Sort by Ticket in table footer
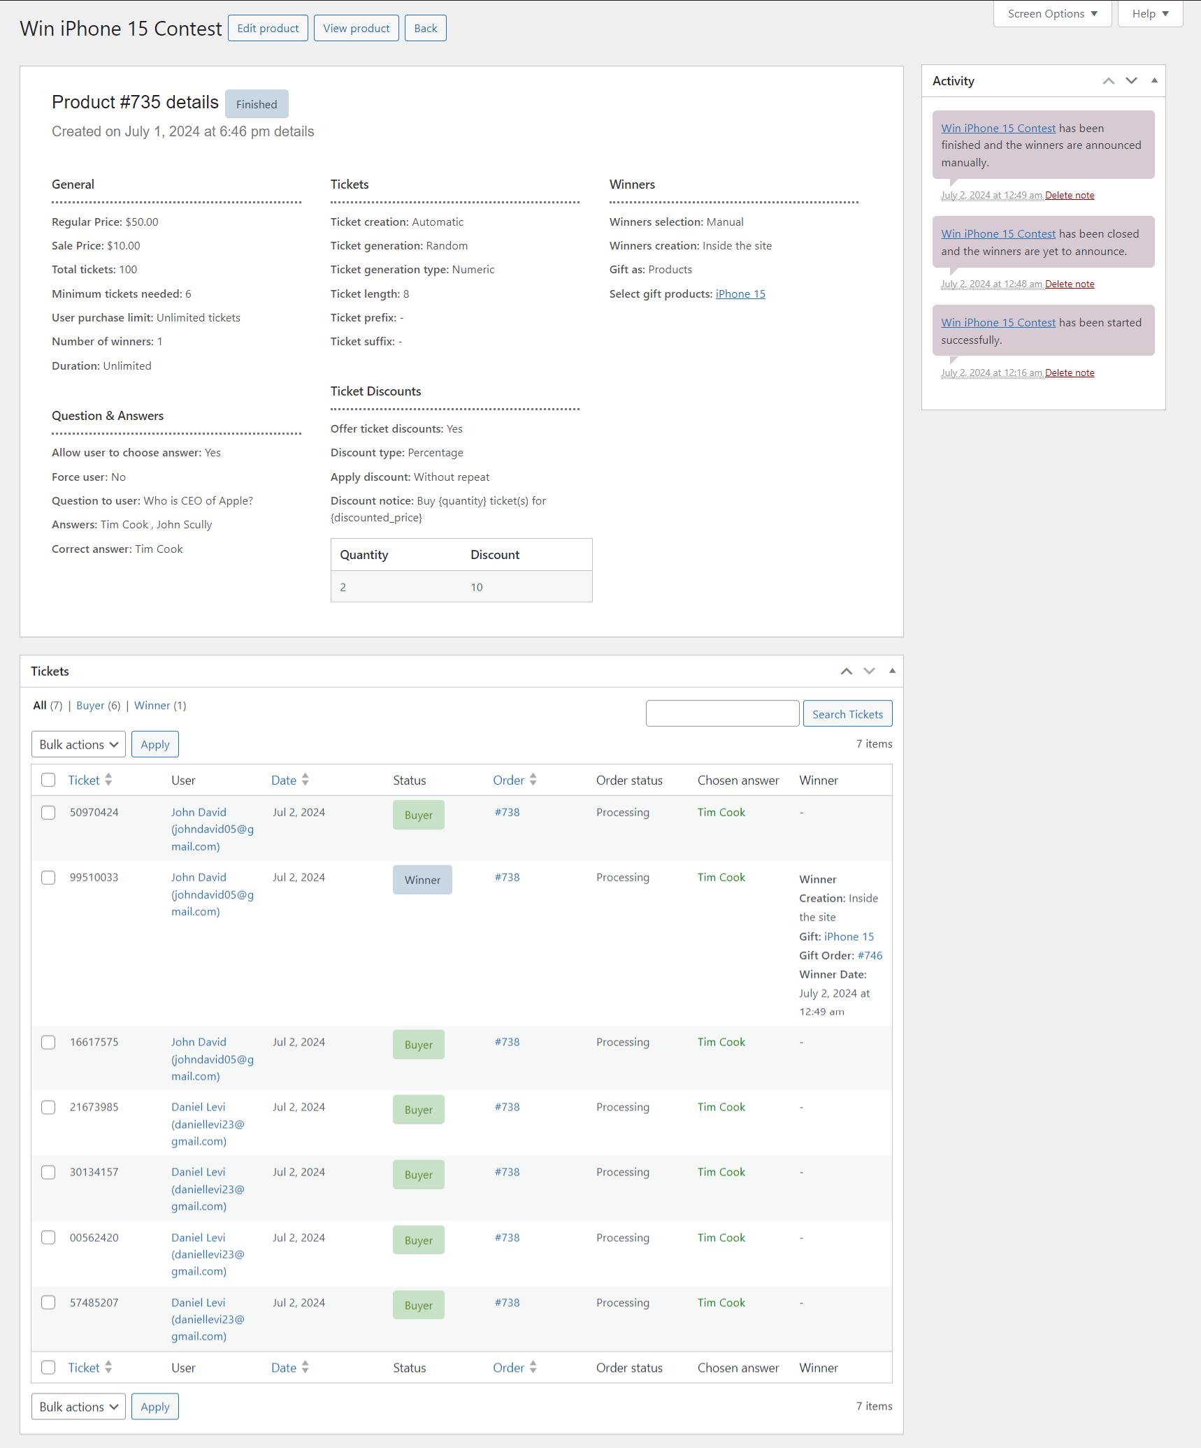 click(x=89, y=1368)
